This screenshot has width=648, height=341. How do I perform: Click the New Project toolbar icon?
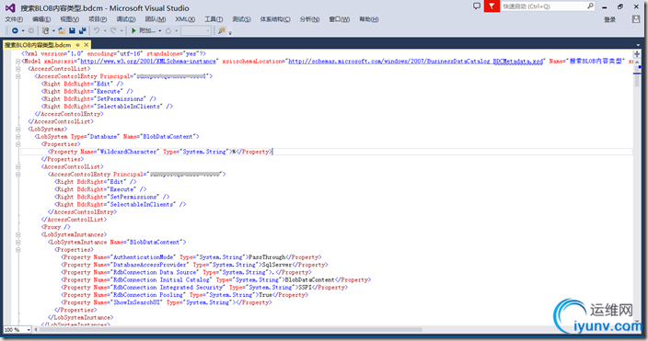[x=45, y=30]
